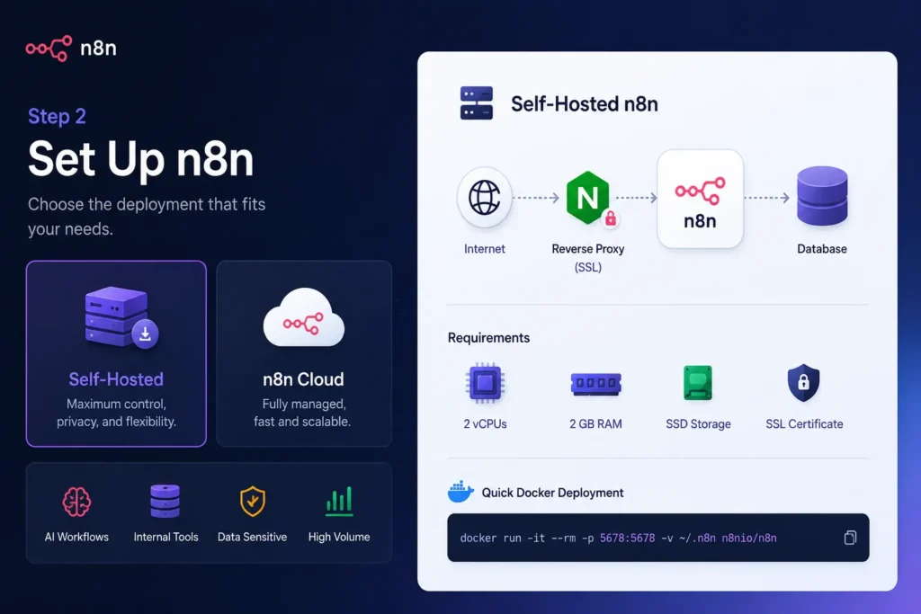Click the n8n node tile in diagram
921x614 pixels.
[700, 199]
